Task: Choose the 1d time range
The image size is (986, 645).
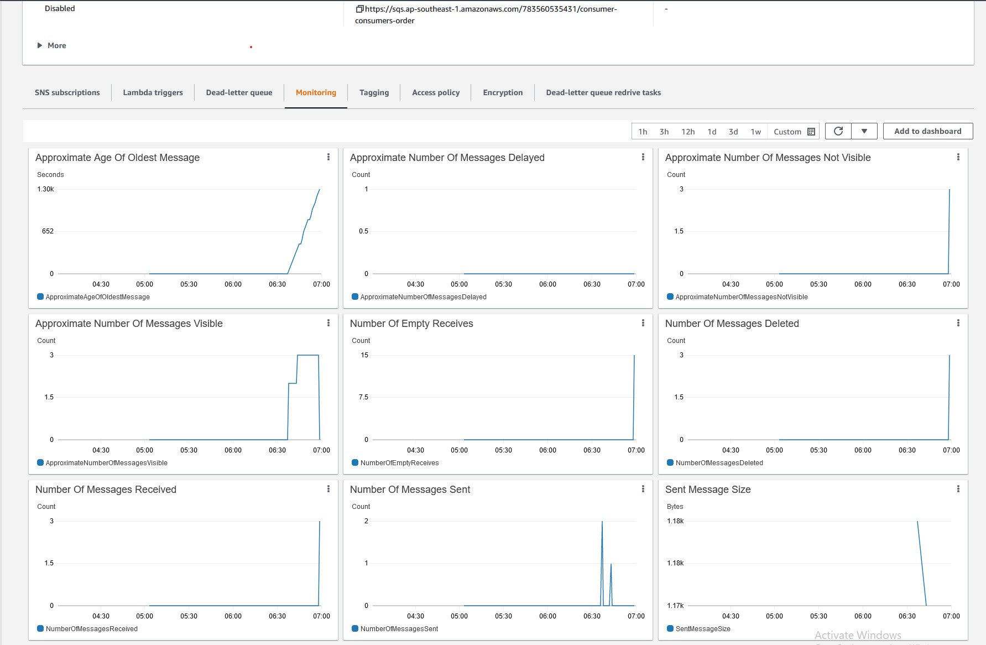Action: pos(712,132)
